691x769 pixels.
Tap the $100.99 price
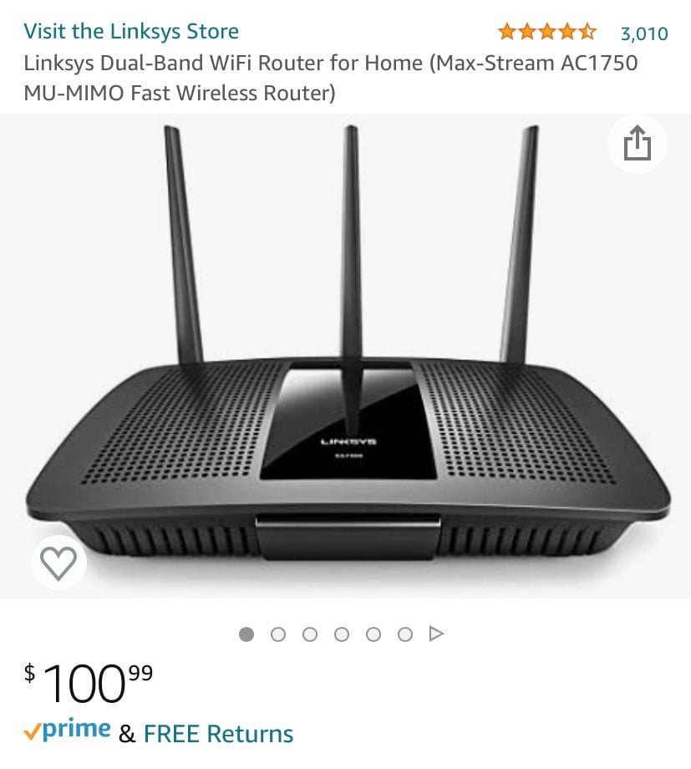(89, 682)
